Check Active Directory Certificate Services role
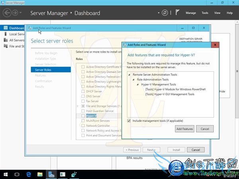 point(83,67)
